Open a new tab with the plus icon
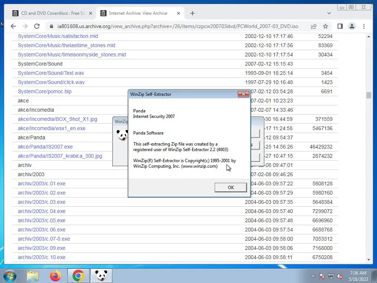The width and height of the screenshot is (377, 283). pyautogui.click(x=192, y=13)
